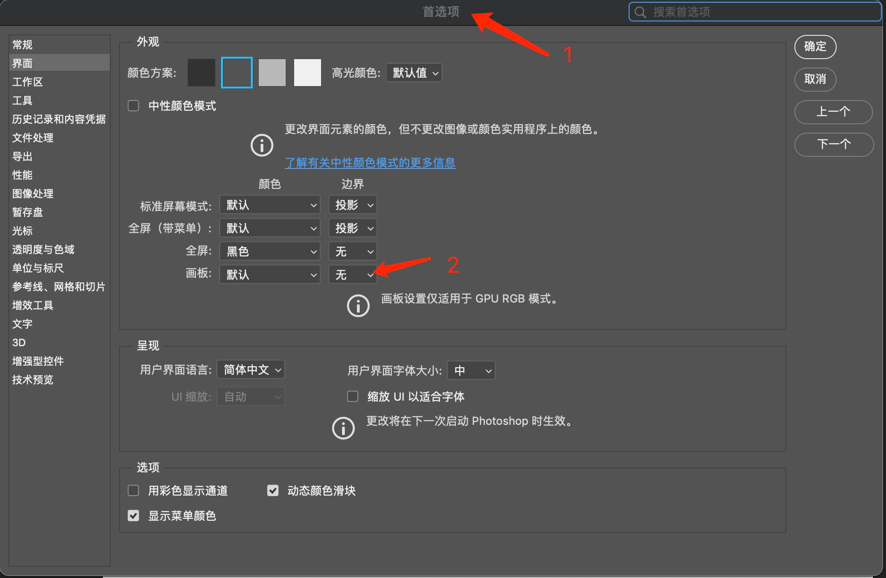Select the light gray color scheme swatch
Screen dimensions: 886x578
[x=272, y=73]
